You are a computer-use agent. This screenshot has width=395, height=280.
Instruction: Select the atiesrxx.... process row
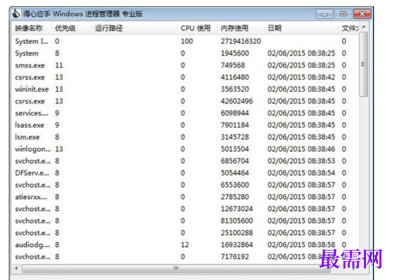point(185,197)
